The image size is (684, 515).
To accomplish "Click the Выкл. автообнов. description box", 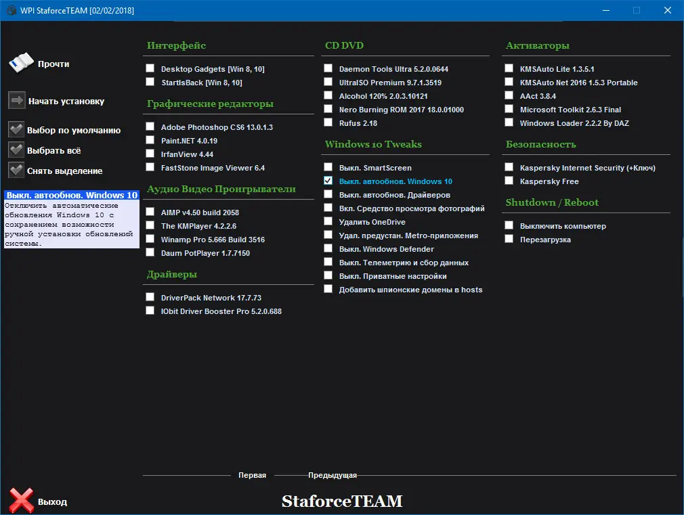I will pos(72,219).
